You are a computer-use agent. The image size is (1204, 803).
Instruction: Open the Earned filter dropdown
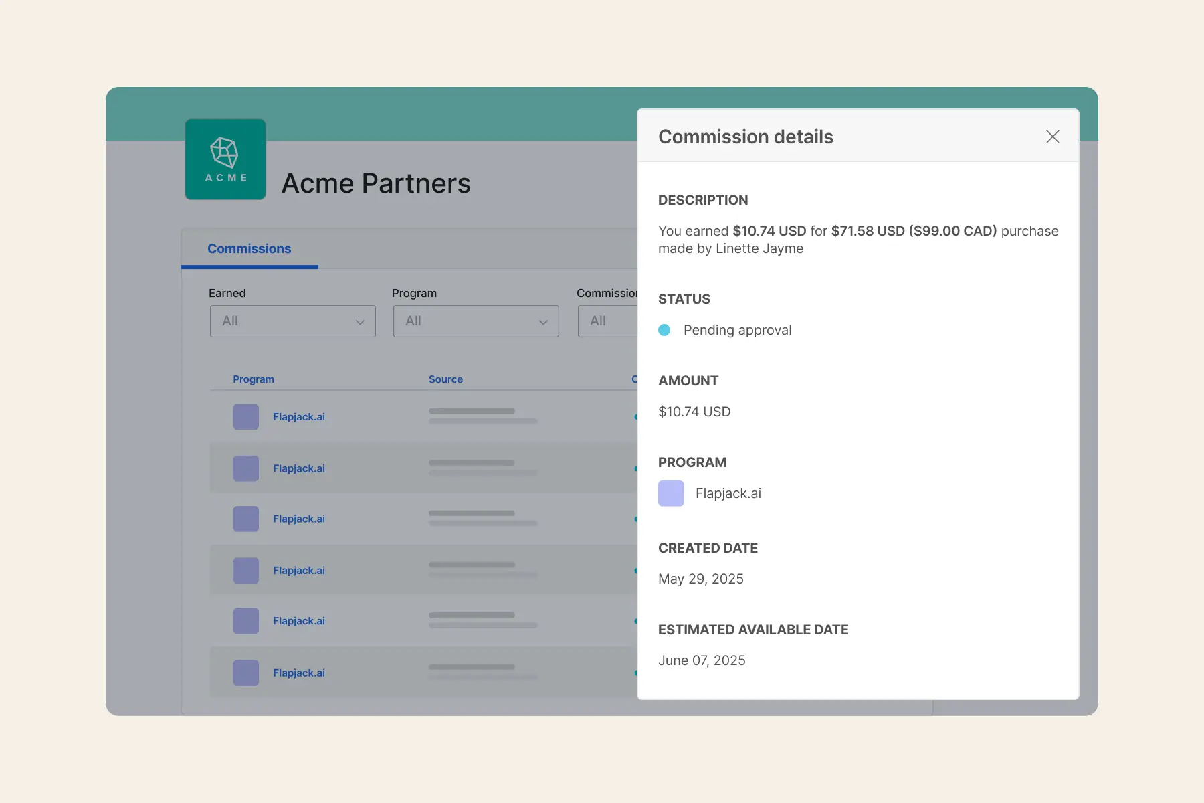coord(293,321)
